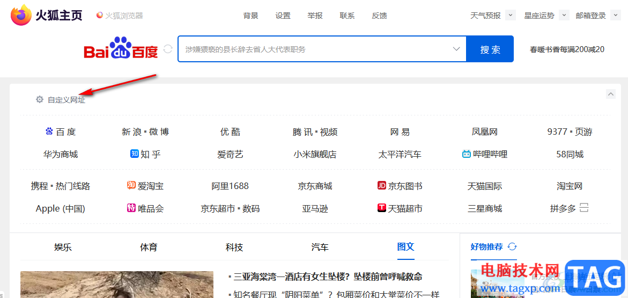This screenshot has width=628, height=298.
Task: Click the Baidu paw icon beside 百度 link
Action: point(49,131)
